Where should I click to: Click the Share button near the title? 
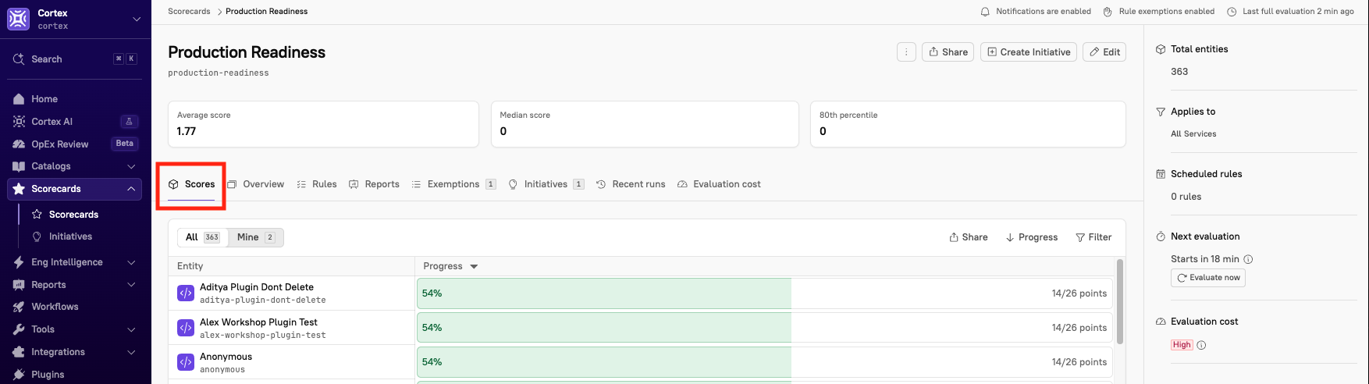click(948, 52)
